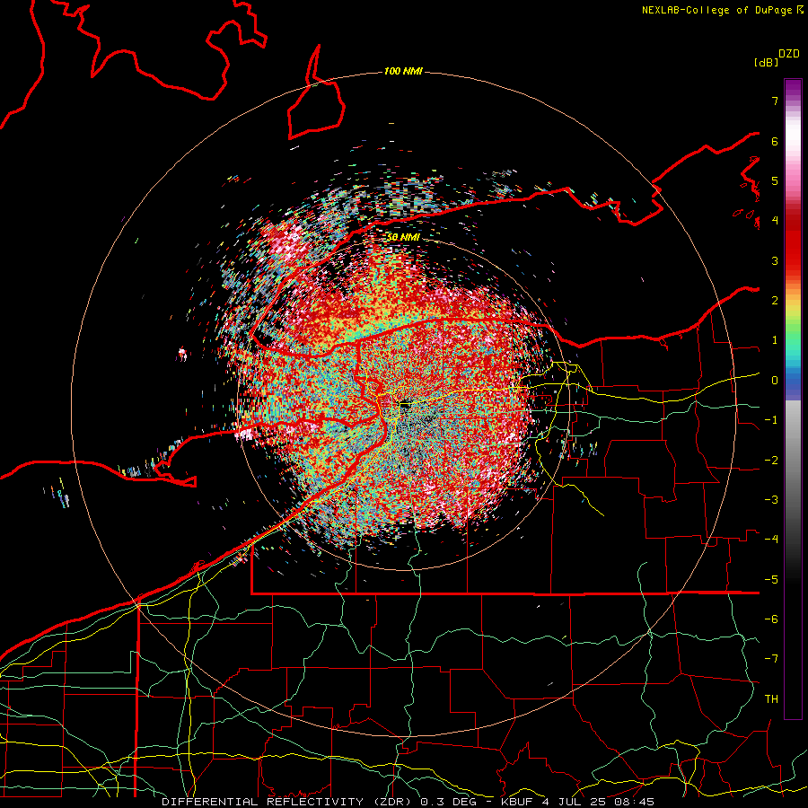The height and width of the screenshot is (808, 808).
Task: Click the -2 value on the color scale
Action: (x=771, y=461)
